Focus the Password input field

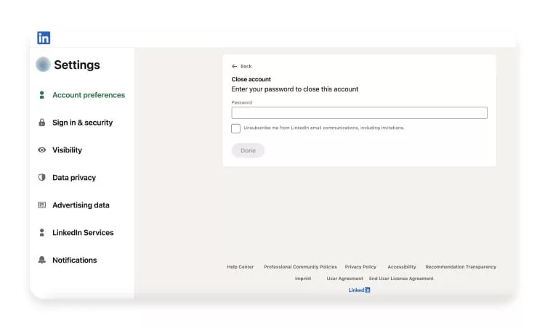pos(359,112)
